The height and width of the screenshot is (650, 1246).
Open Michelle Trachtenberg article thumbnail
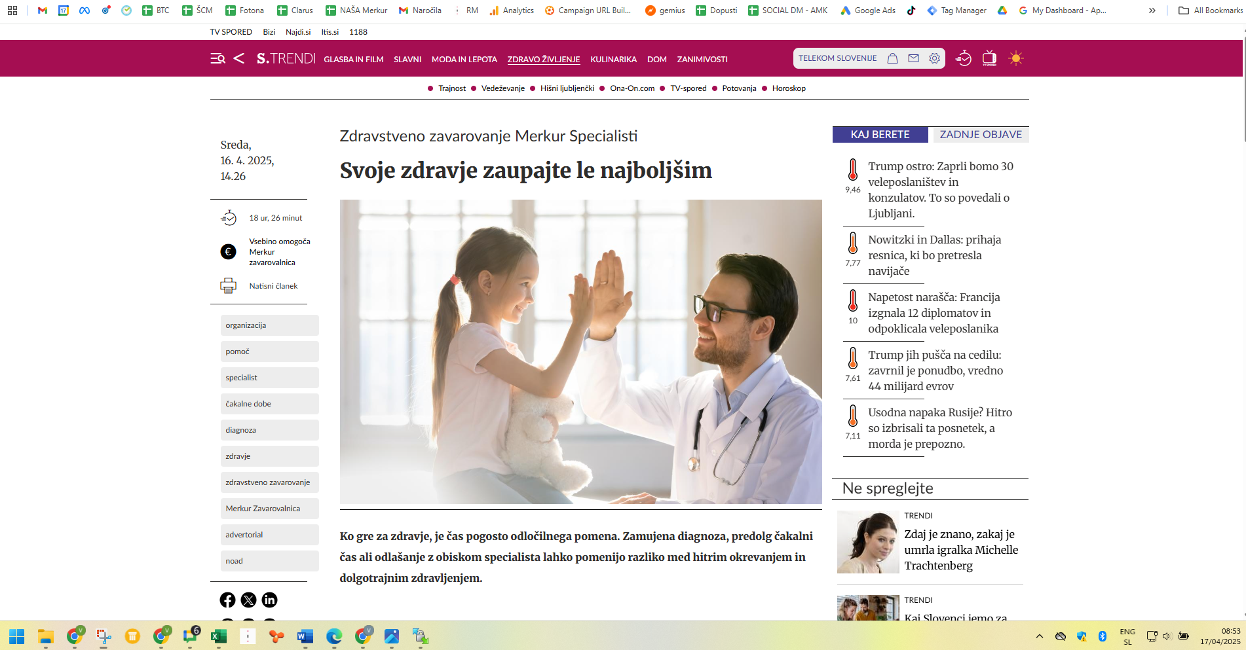pyautogui.click(x=868, y=542)
